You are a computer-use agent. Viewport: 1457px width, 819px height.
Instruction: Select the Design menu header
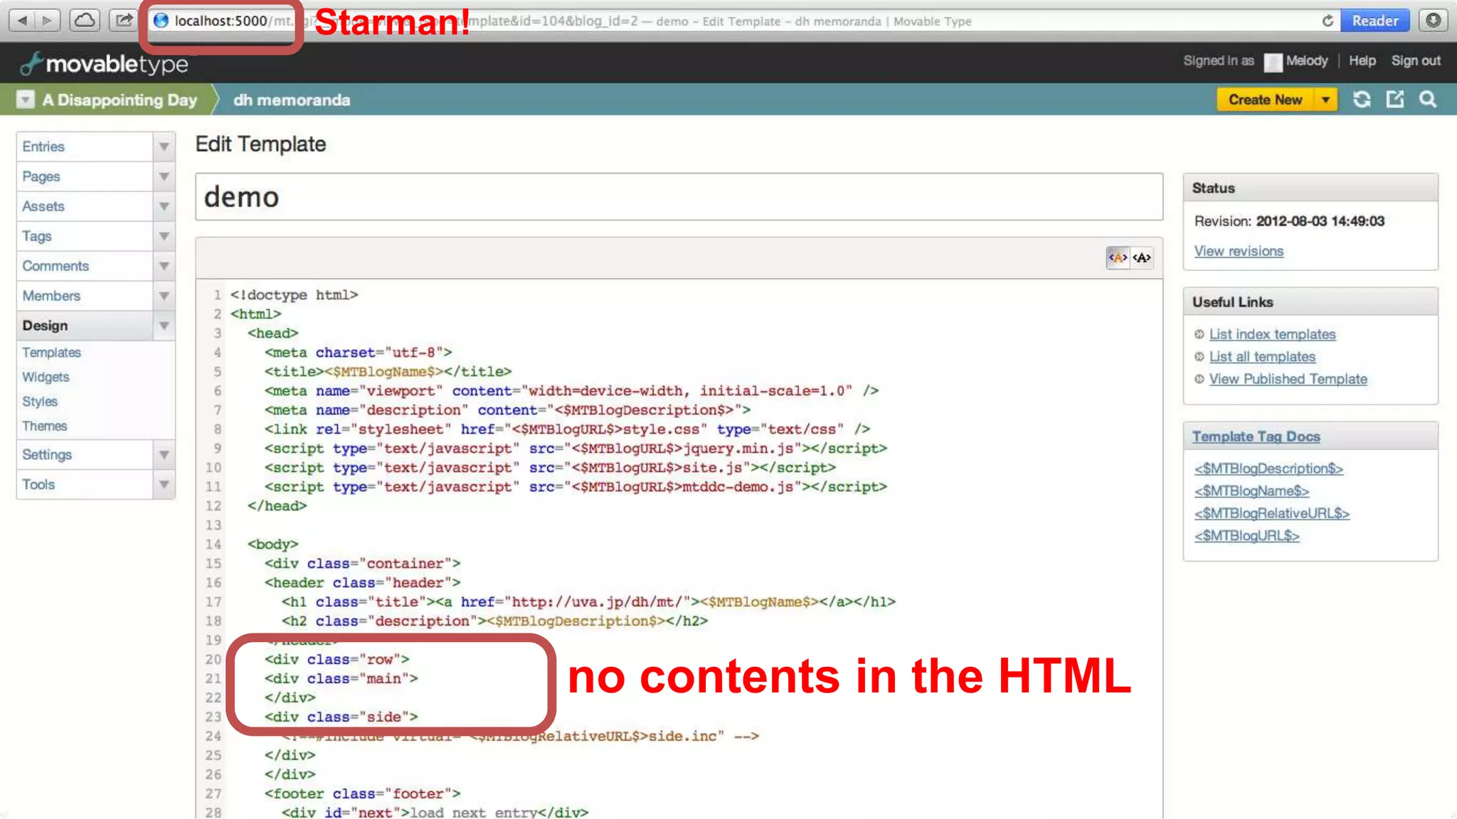point(85,326)
